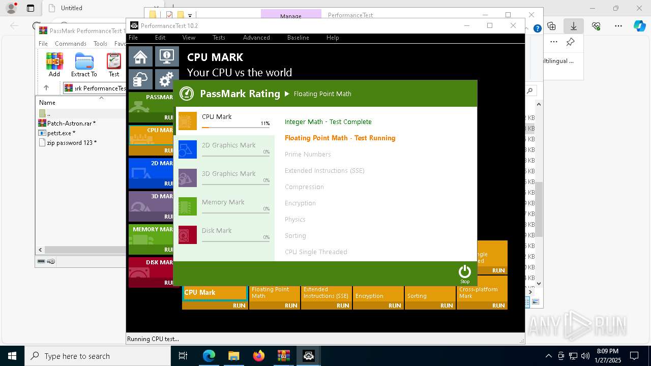Open the settings gears icon
The height and width of the screenshot is (366, 651).
tap(166, 79)
